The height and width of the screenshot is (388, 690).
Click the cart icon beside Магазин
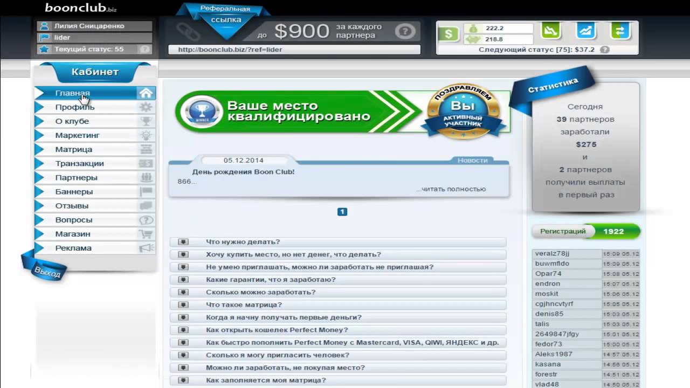(146, 234)
